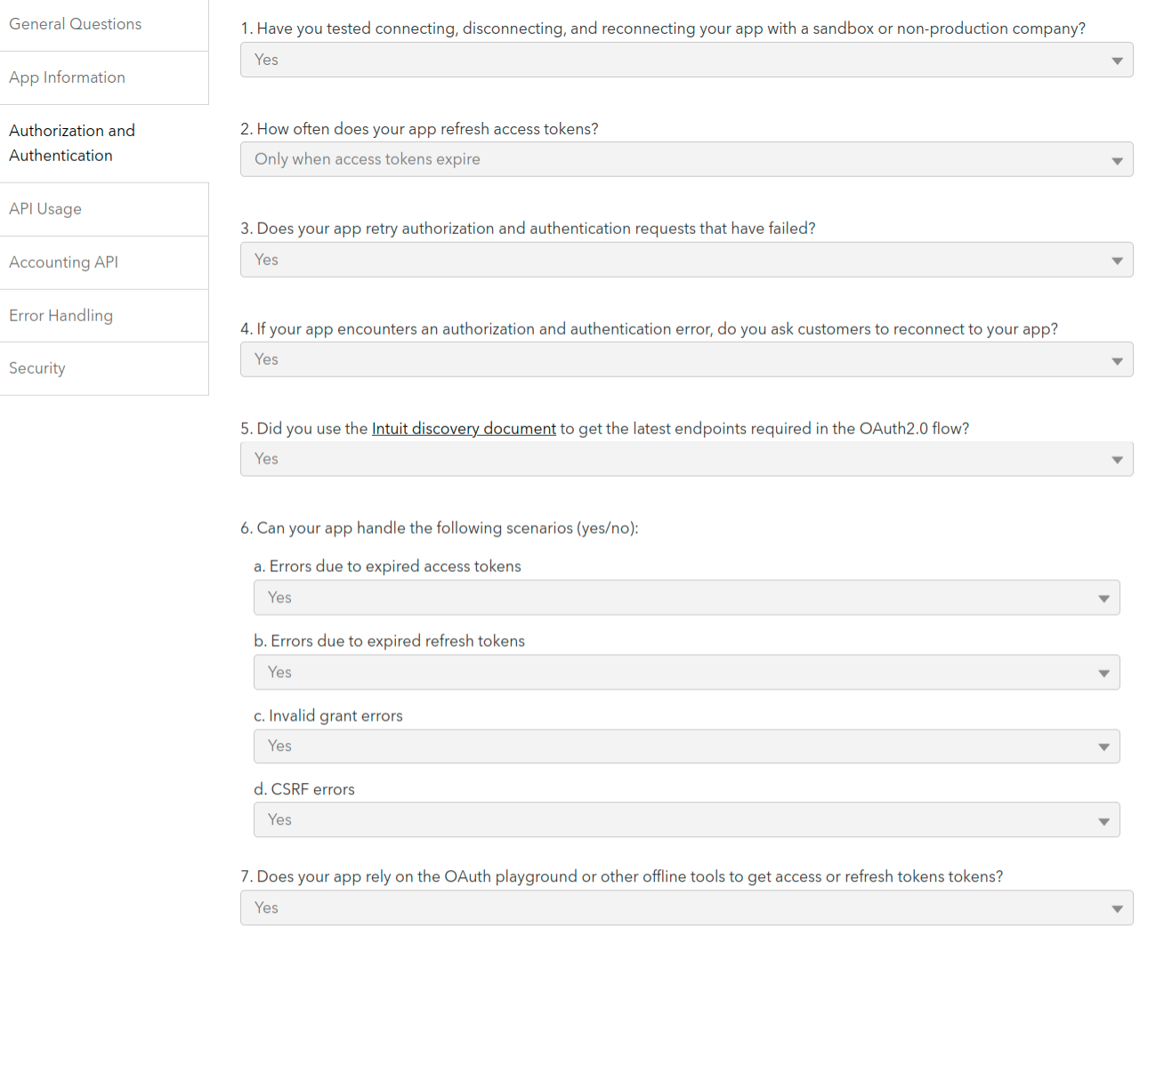Viewport: 1164px width, 1081px height.
Task: Switch to App Information tab
Action: coord(68,78)
